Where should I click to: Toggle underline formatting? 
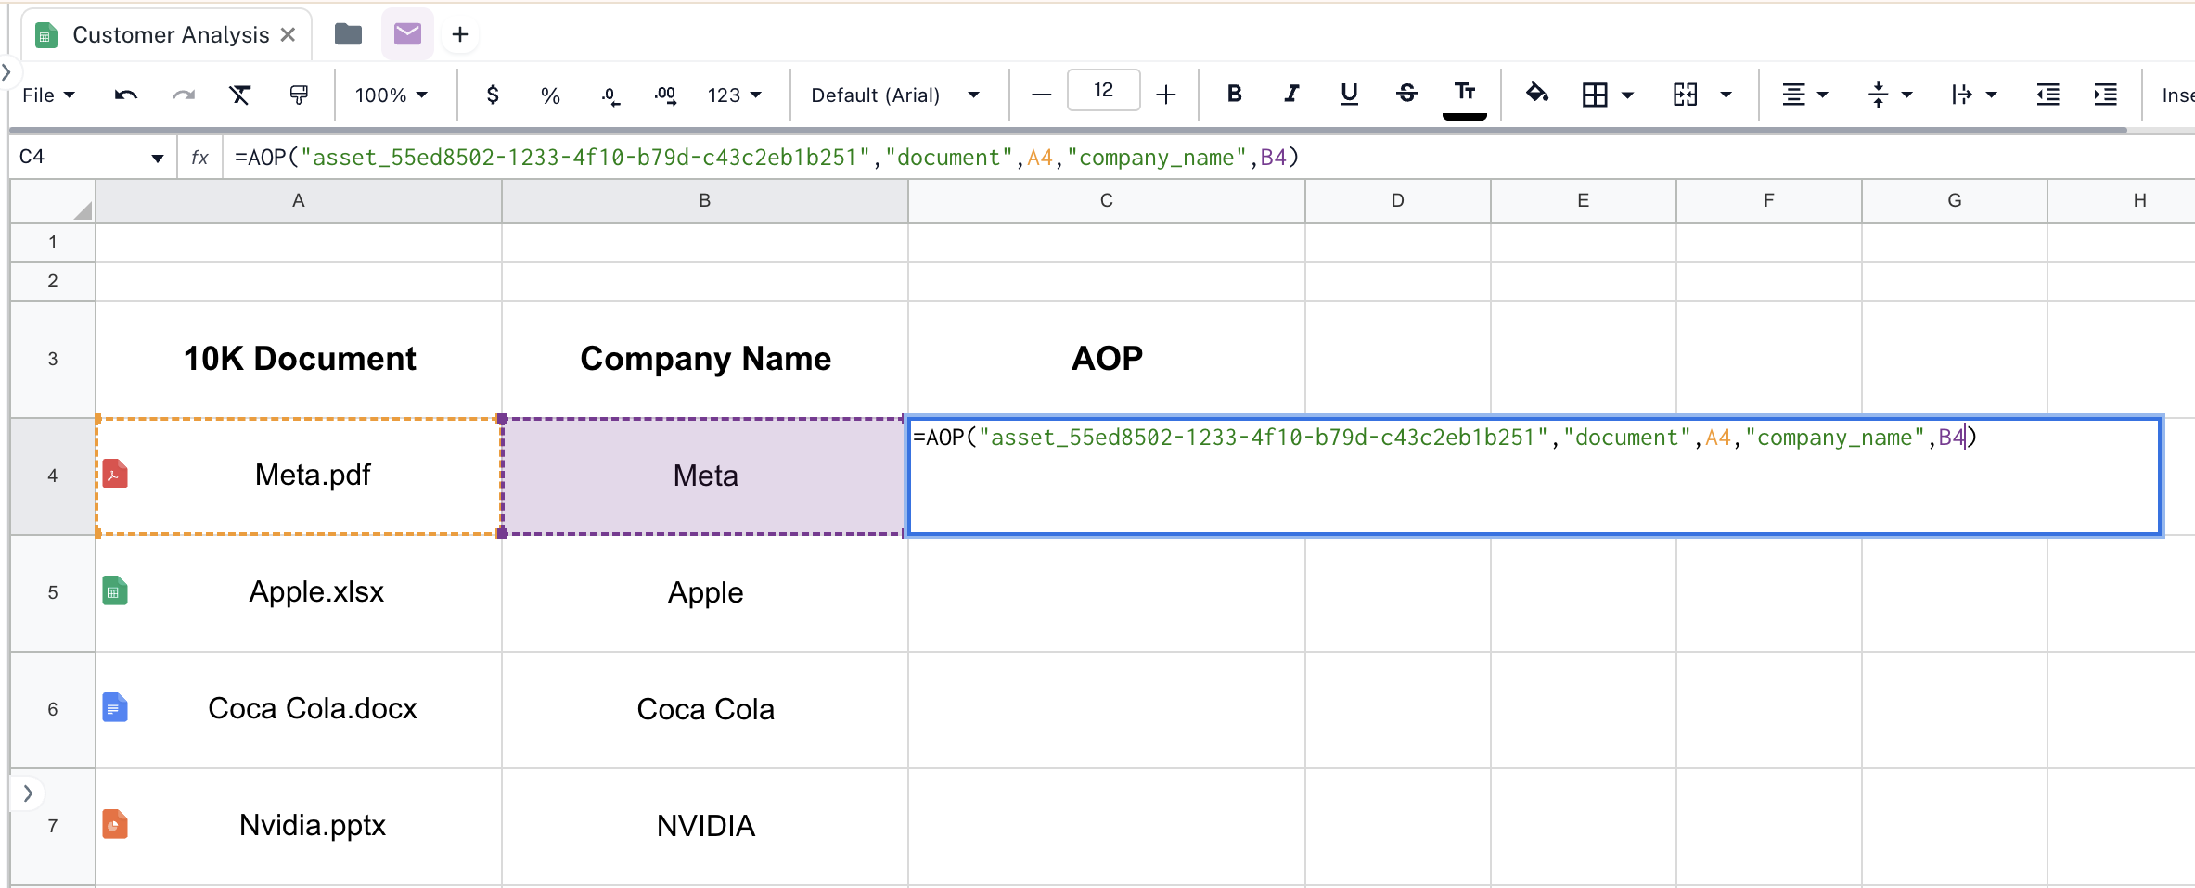tap(1349, 94)
